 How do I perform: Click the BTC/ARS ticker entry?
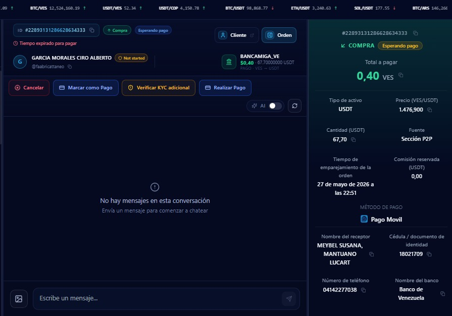430,8
